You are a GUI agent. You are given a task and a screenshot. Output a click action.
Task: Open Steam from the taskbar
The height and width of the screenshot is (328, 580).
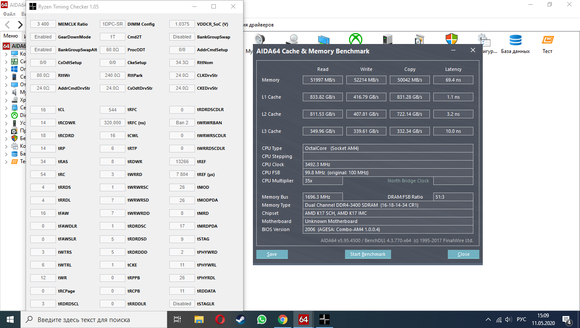(x=241, y=319)
